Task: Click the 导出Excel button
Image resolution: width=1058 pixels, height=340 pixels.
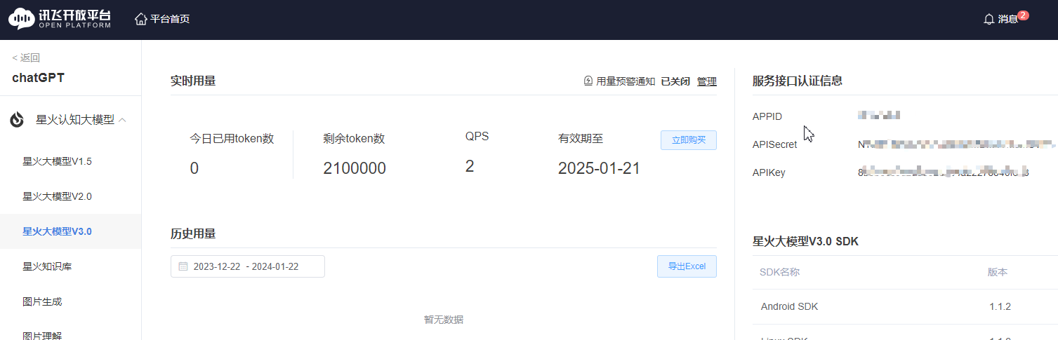Action: [687, 266]
